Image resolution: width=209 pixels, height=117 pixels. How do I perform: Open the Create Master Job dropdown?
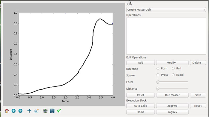(166, 10)
